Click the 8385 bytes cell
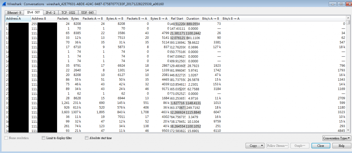This screenshot has height=153, width=352. point(77,33)
